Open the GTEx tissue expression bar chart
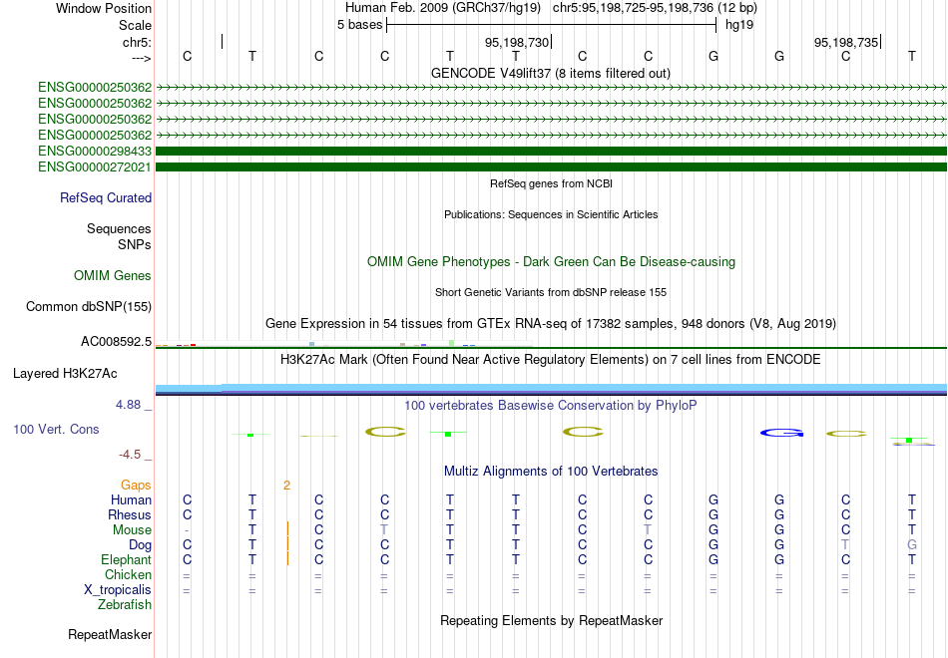 pyautogui.click(x=344, y=344)
